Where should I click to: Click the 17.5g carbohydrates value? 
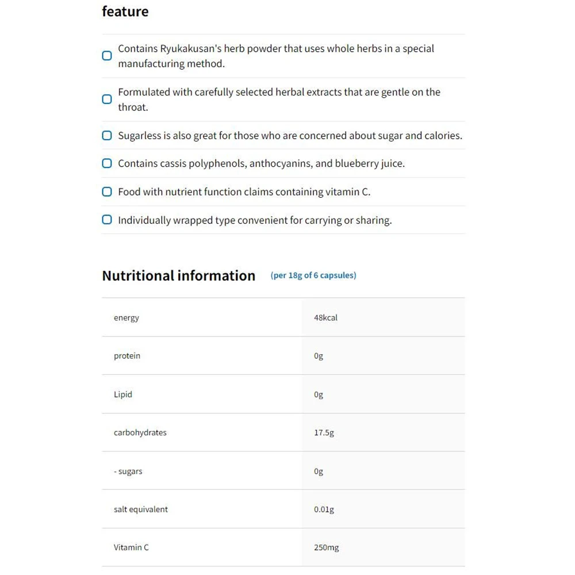coord(324,432)
